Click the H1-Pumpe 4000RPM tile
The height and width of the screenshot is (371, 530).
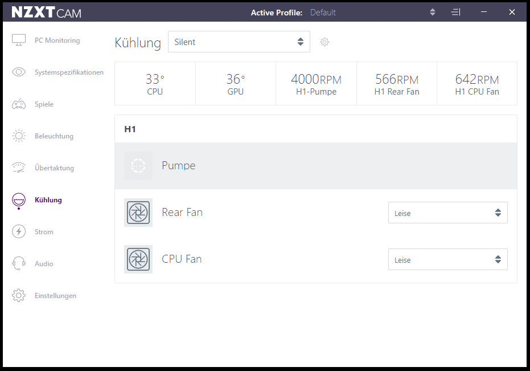point(316,84)
